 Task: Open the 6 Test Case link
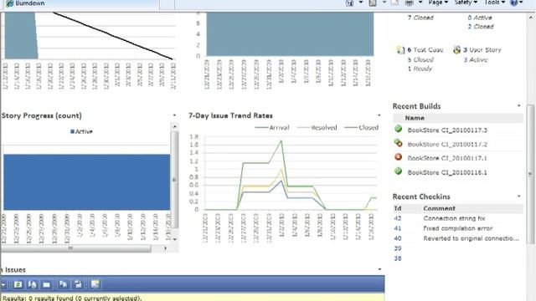point(425,50)
